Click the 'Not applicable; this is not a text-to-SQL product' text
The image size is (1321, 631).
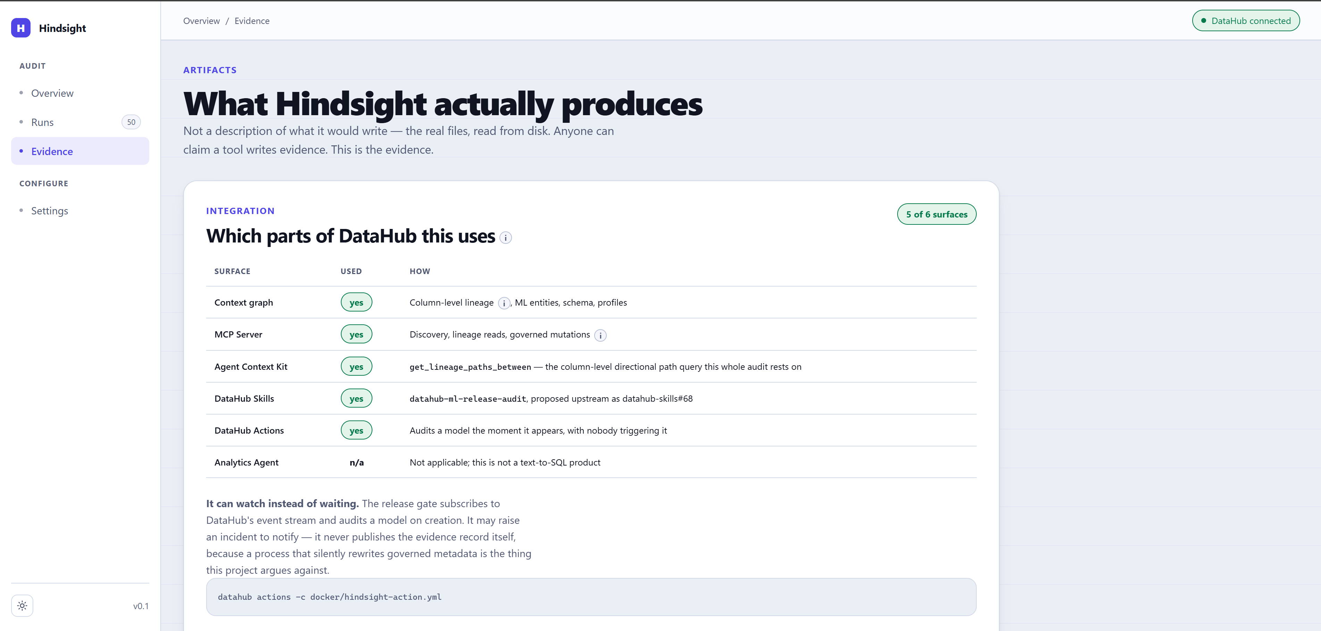tap(505, 462)
